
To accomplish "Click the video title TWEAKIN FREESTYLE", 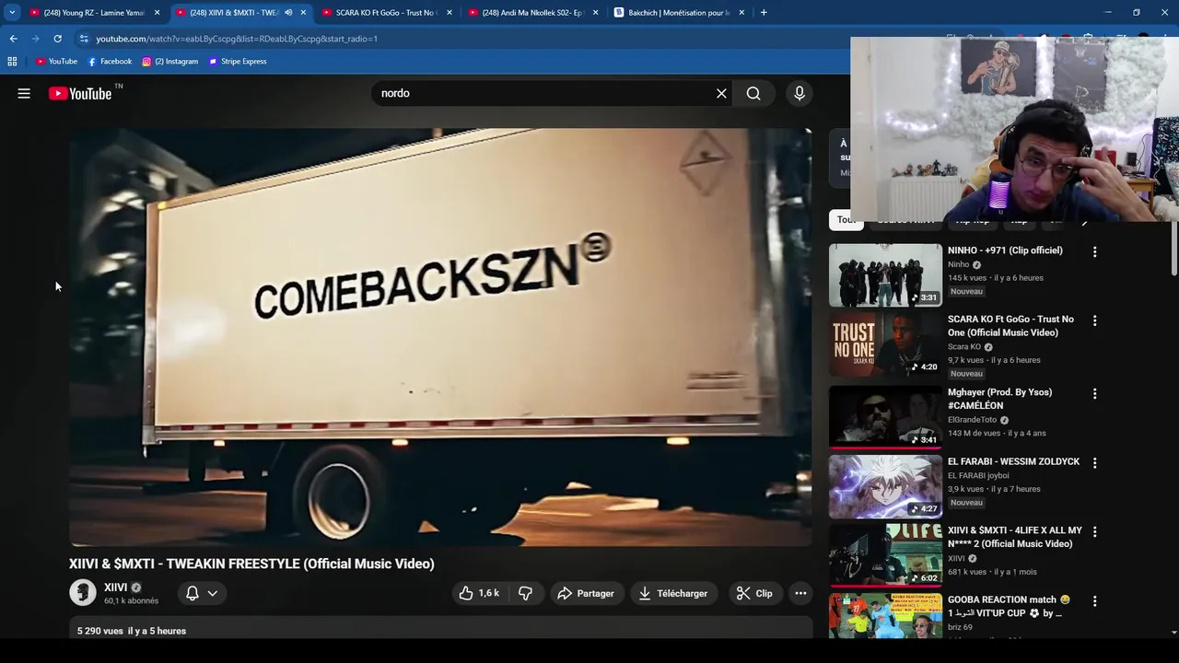I will coord(251,564).
